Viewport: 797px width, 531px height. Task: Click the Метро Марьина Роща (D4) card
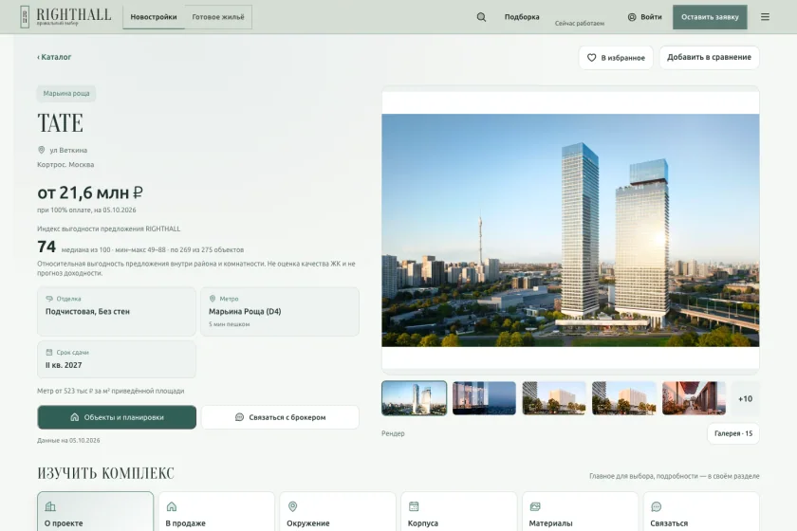coord(280,311)
